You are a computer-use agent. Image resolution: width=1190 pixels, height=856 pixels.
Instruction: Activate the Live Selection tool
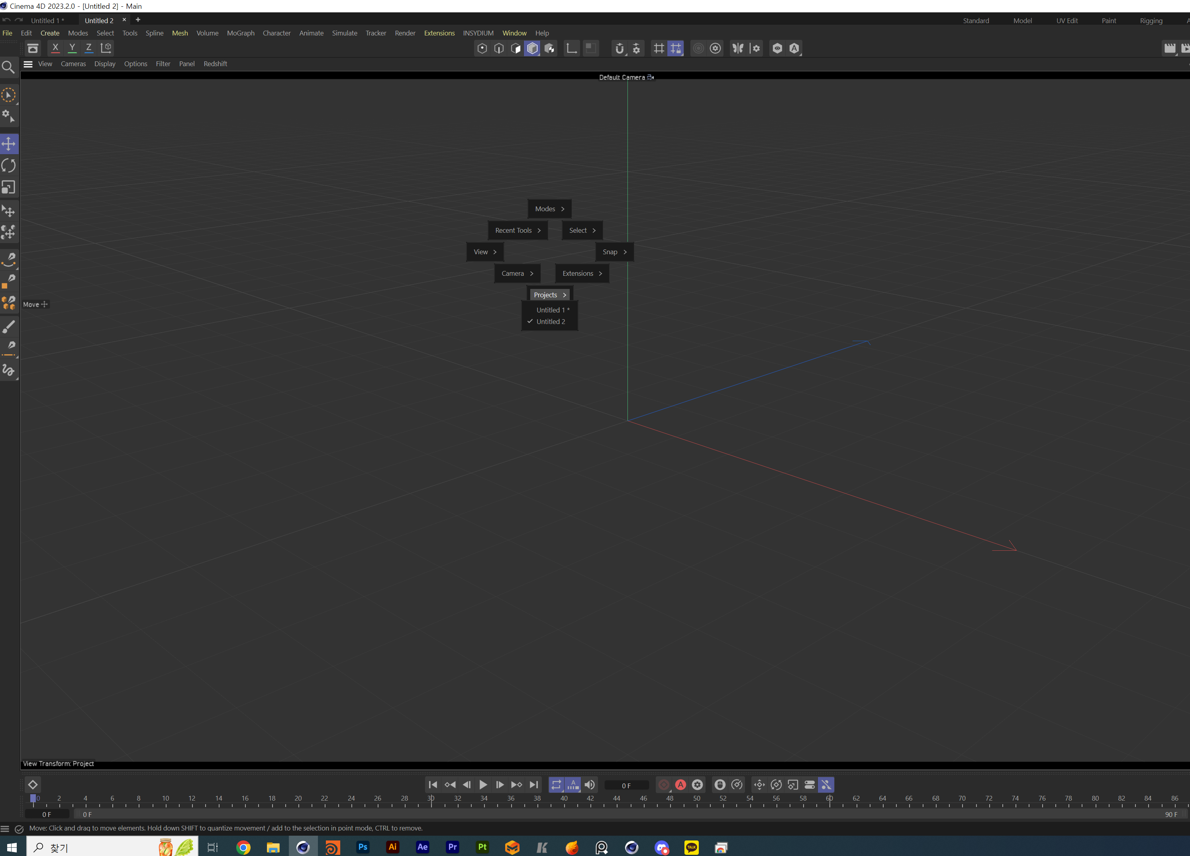(9, 95)
